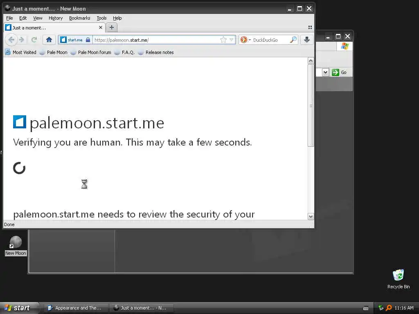Select the Recycle Bin desktop icon
This screenshot has width=419, height=314.
click(x=399, y=279)
